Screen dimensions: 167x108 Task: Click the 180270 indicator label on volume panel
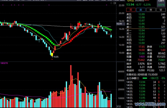(4, 63)
